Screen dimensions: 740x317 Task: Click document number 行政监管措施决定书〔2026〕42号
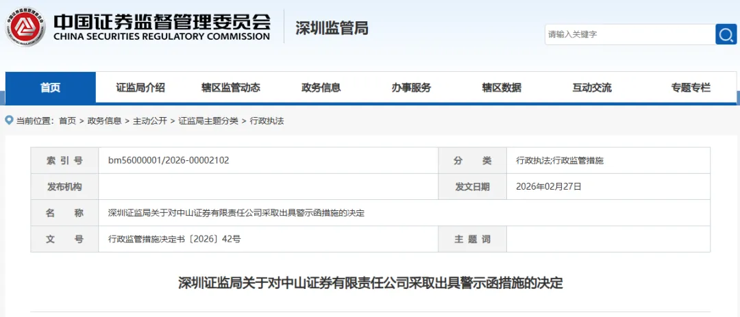click(174, 239)
